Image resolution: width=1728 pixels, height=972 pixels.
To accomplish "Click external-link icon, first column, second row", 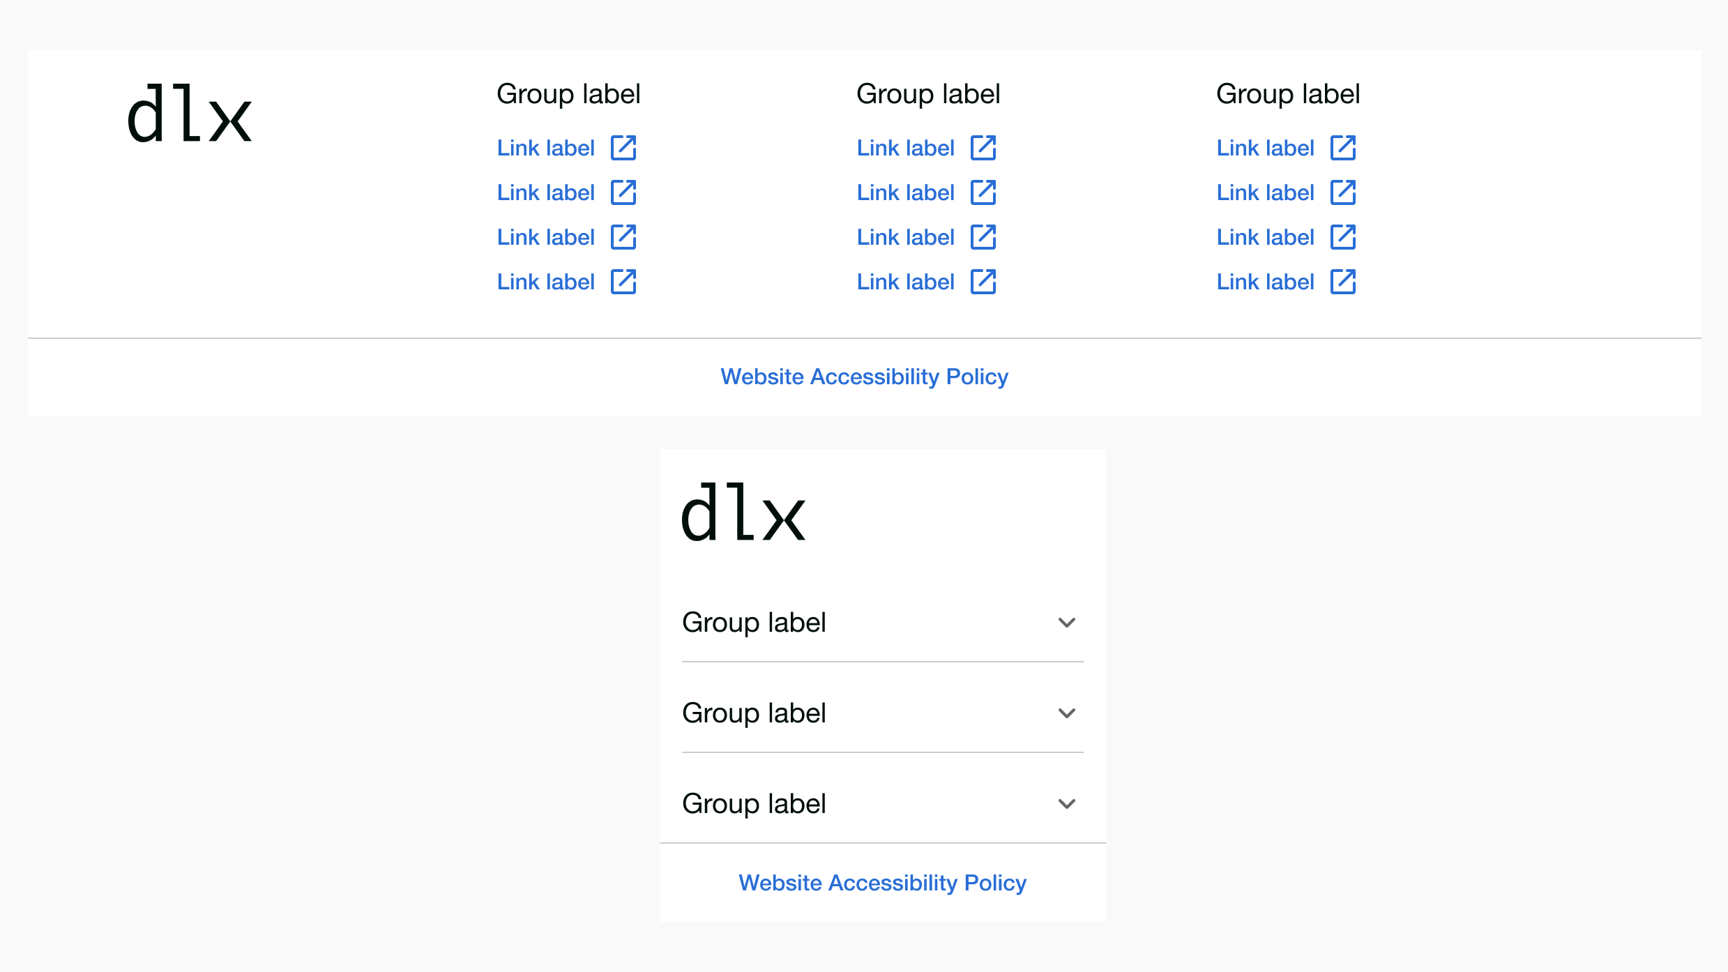I will (x=623, y=192).
